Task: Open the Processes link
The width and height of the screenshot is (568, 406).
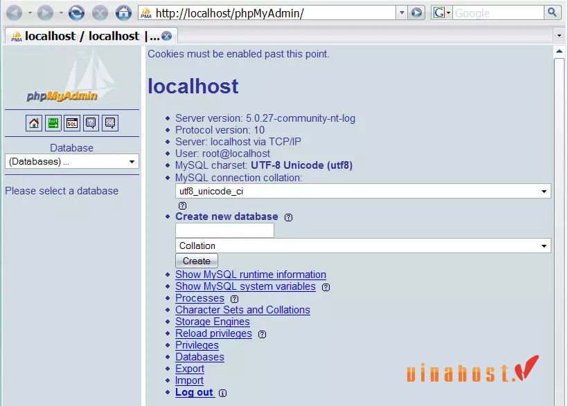Action: 200,298
